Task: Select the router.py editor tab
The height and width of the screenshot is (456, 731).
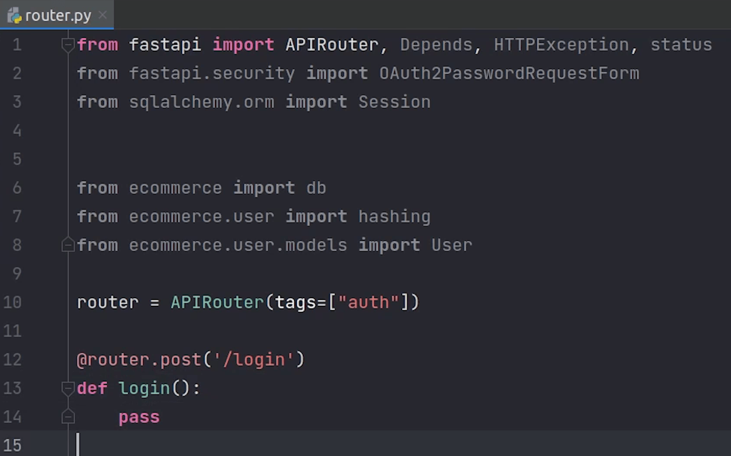Action: pyautogui.click(x=57, y=15)
